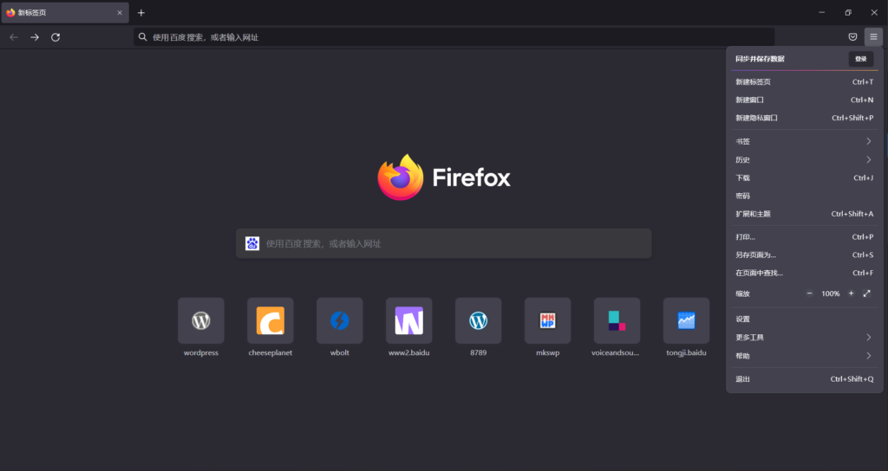Focus the center page search box
Image resolution: width=888 pixels, height=471 pixels.
[x=443, y=243]
